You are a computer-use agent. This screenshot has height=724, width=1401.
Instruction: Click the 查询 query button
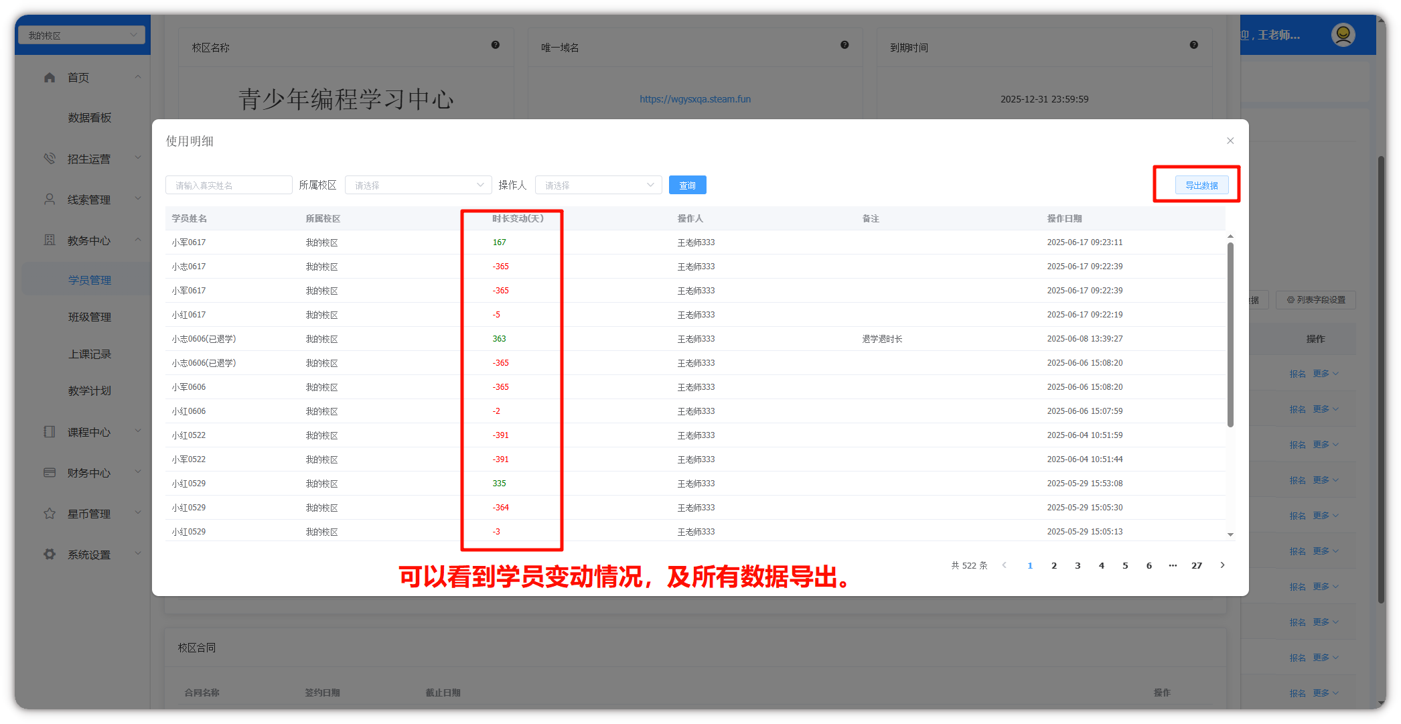pyautogui.click(x=687, y=185)
